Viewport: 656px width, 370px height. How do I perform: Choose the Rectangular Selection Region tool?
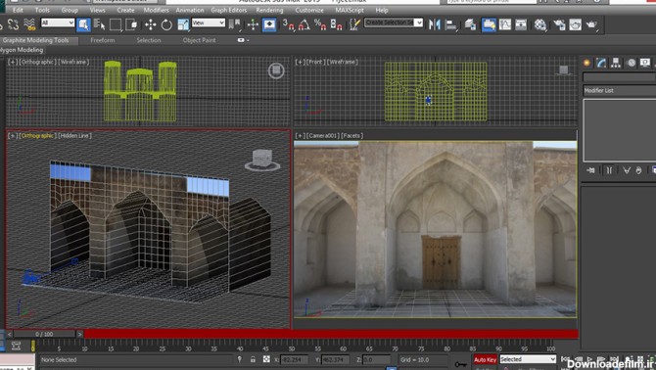(x=116, y=24)
